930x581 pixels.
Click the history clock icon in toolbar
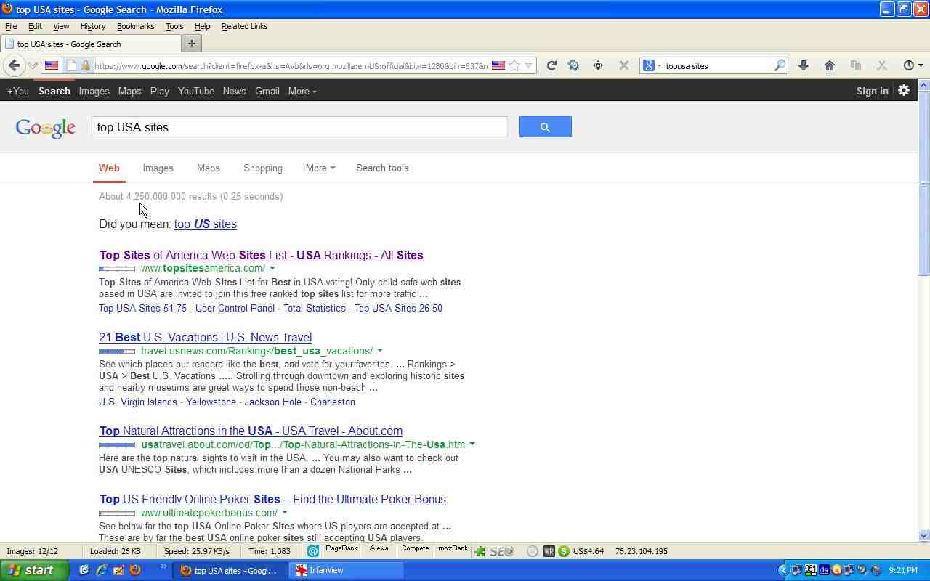pyautogui.click(x=908, y=65)
